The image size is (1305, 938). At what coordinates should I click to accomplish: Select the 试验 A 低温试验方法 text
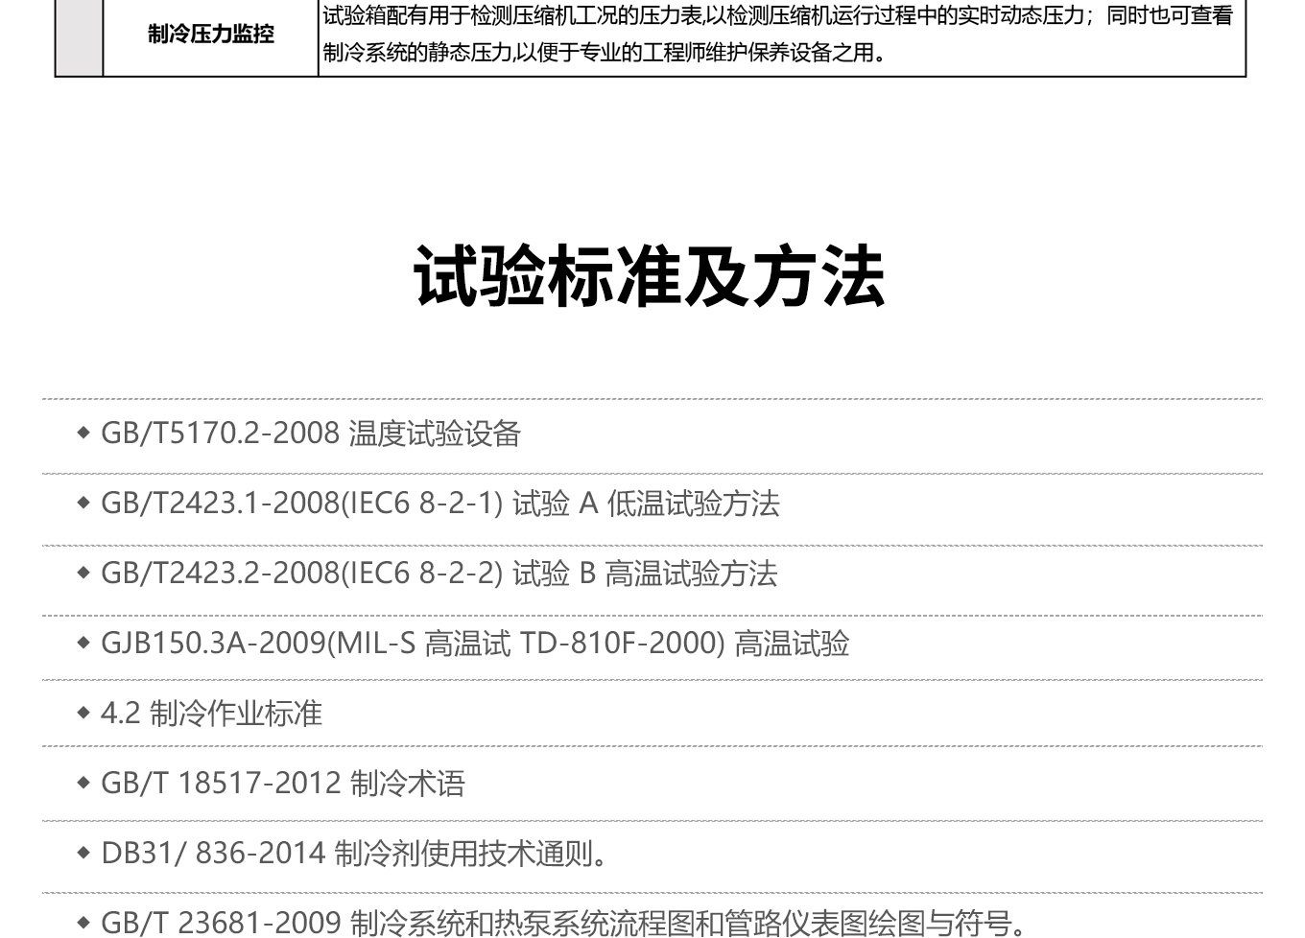tap(646, 504)
